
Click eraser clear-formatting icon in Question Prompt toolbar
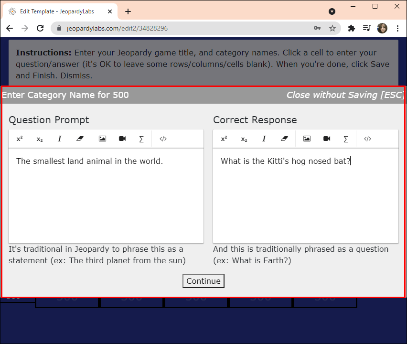tap(80, 139)
